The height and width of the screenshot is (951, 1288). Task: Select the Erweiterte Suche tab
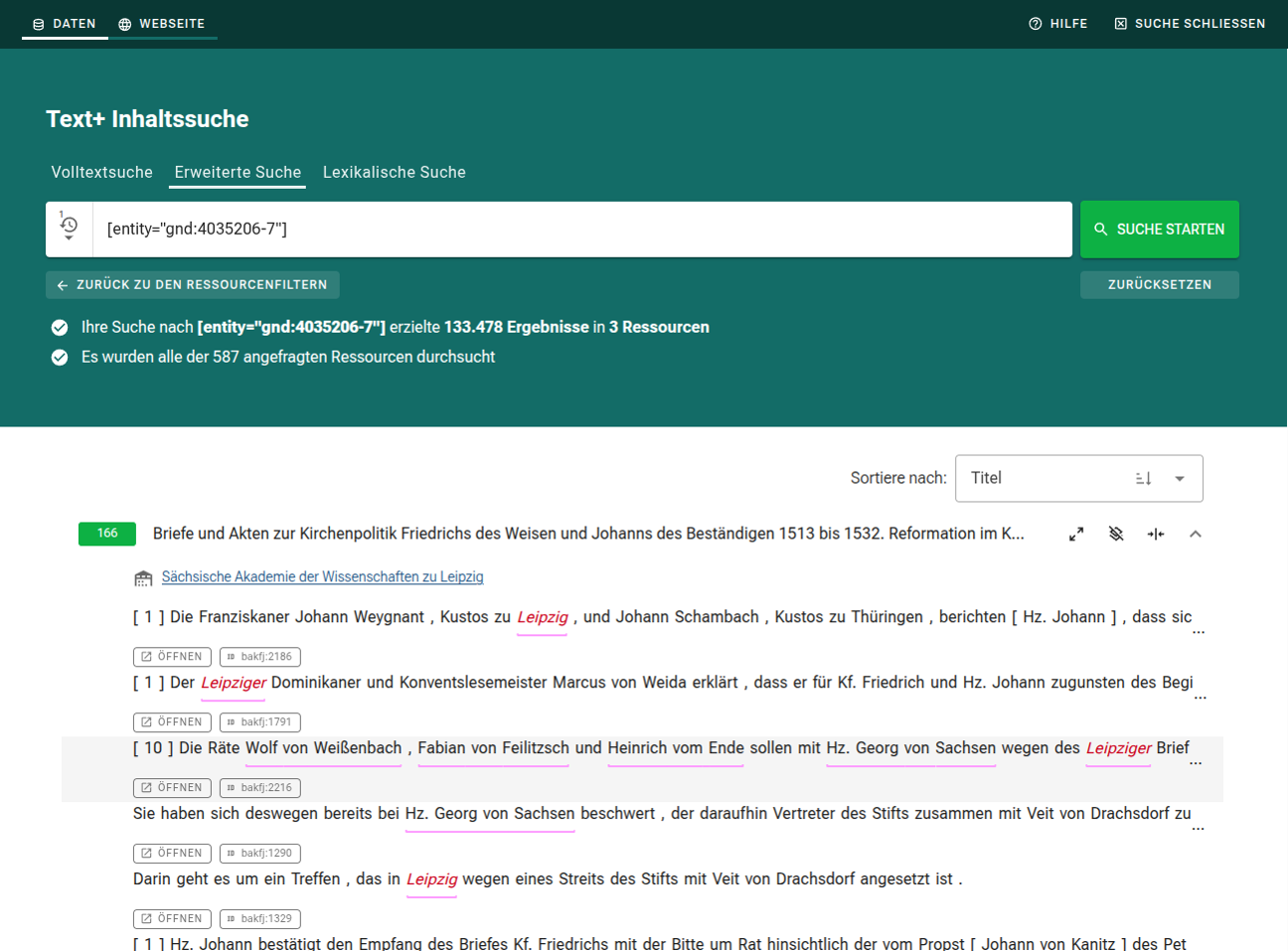tap(238, 172)
